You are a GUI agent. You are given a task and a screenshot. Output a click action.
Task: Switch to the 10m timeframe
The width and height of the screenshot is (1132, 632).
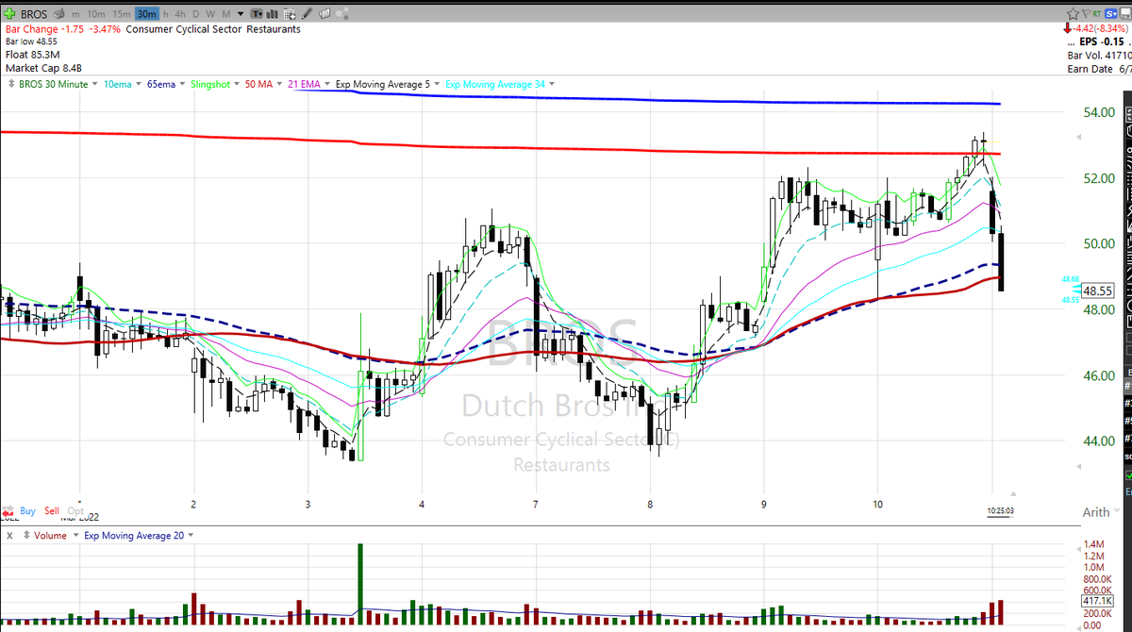96,14
